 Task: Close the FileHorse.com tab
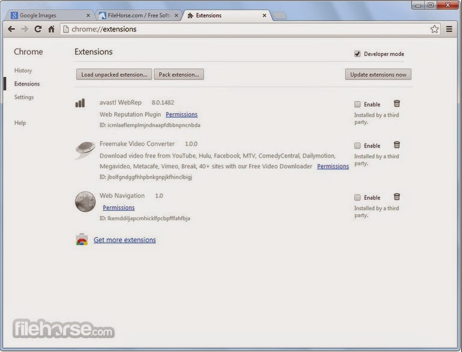tap(176, 15)
